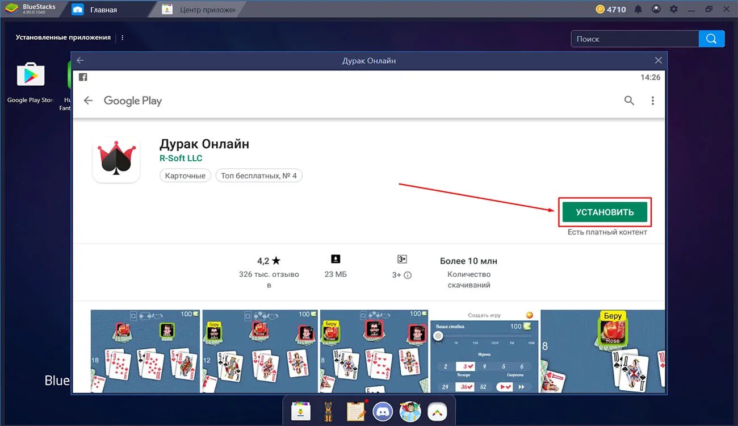Click the Поиск search input field

click(635, 39)
